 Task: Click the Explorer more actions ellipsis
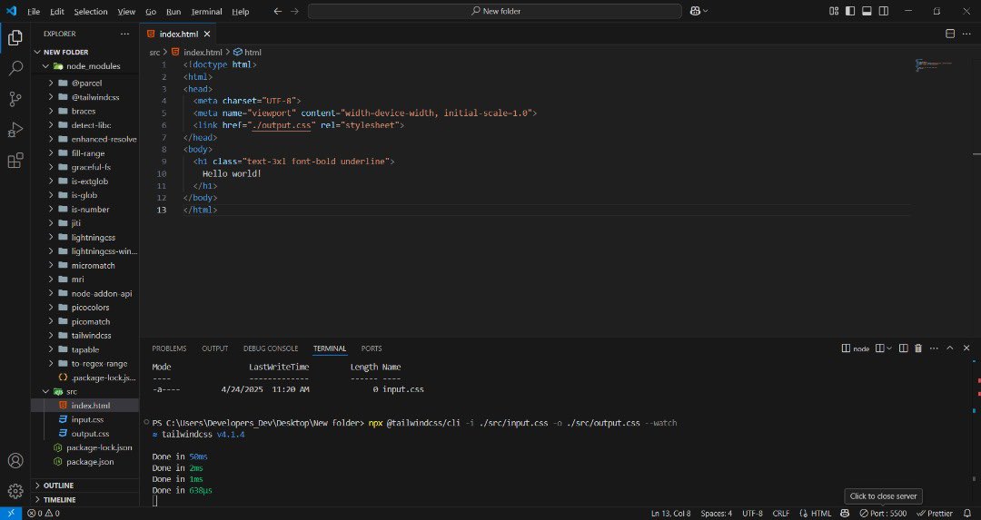tap(124, 34)
